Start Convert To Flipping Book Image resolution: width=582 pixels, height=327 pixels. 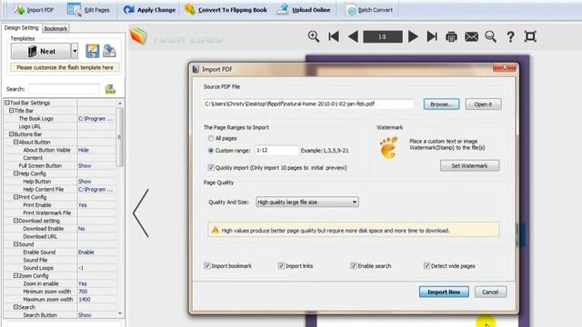(x=226, y=10)
